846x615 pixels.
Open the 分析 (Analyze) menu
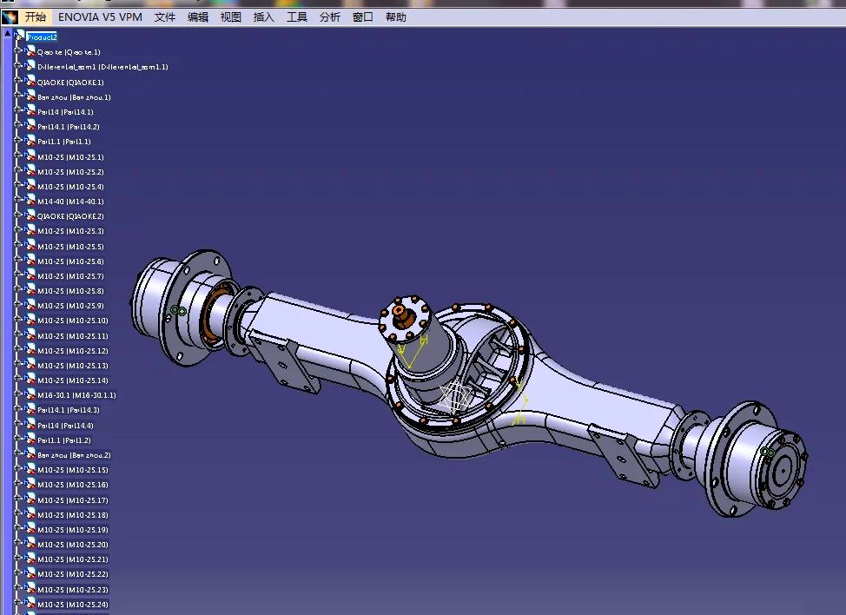330,17
